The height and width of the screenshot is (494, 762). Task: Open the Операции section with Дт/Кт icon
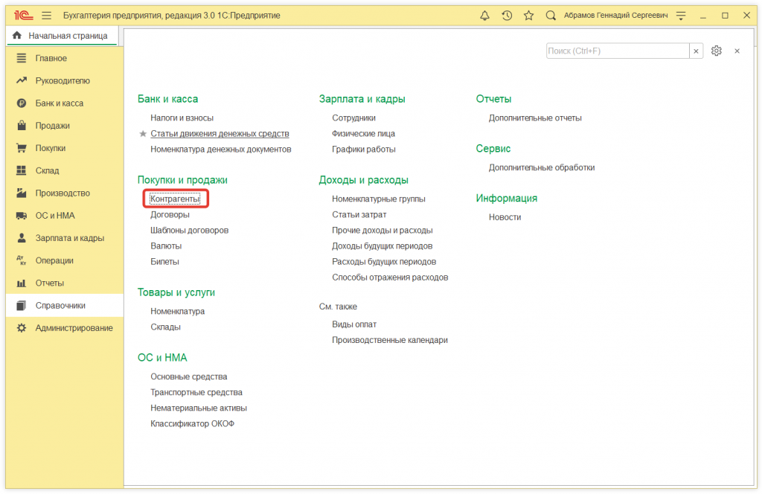tap(54, 260)
